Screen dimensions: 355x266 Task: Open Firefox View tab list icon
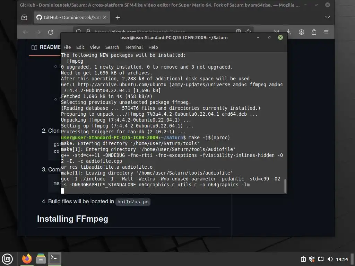click(24, 17)
